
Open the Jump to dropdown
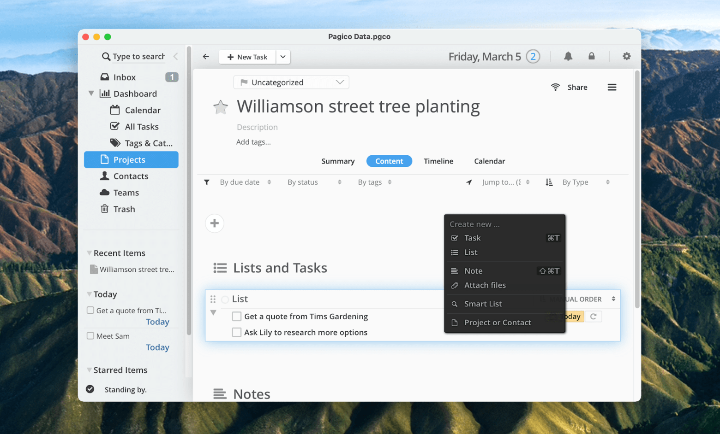505,182
